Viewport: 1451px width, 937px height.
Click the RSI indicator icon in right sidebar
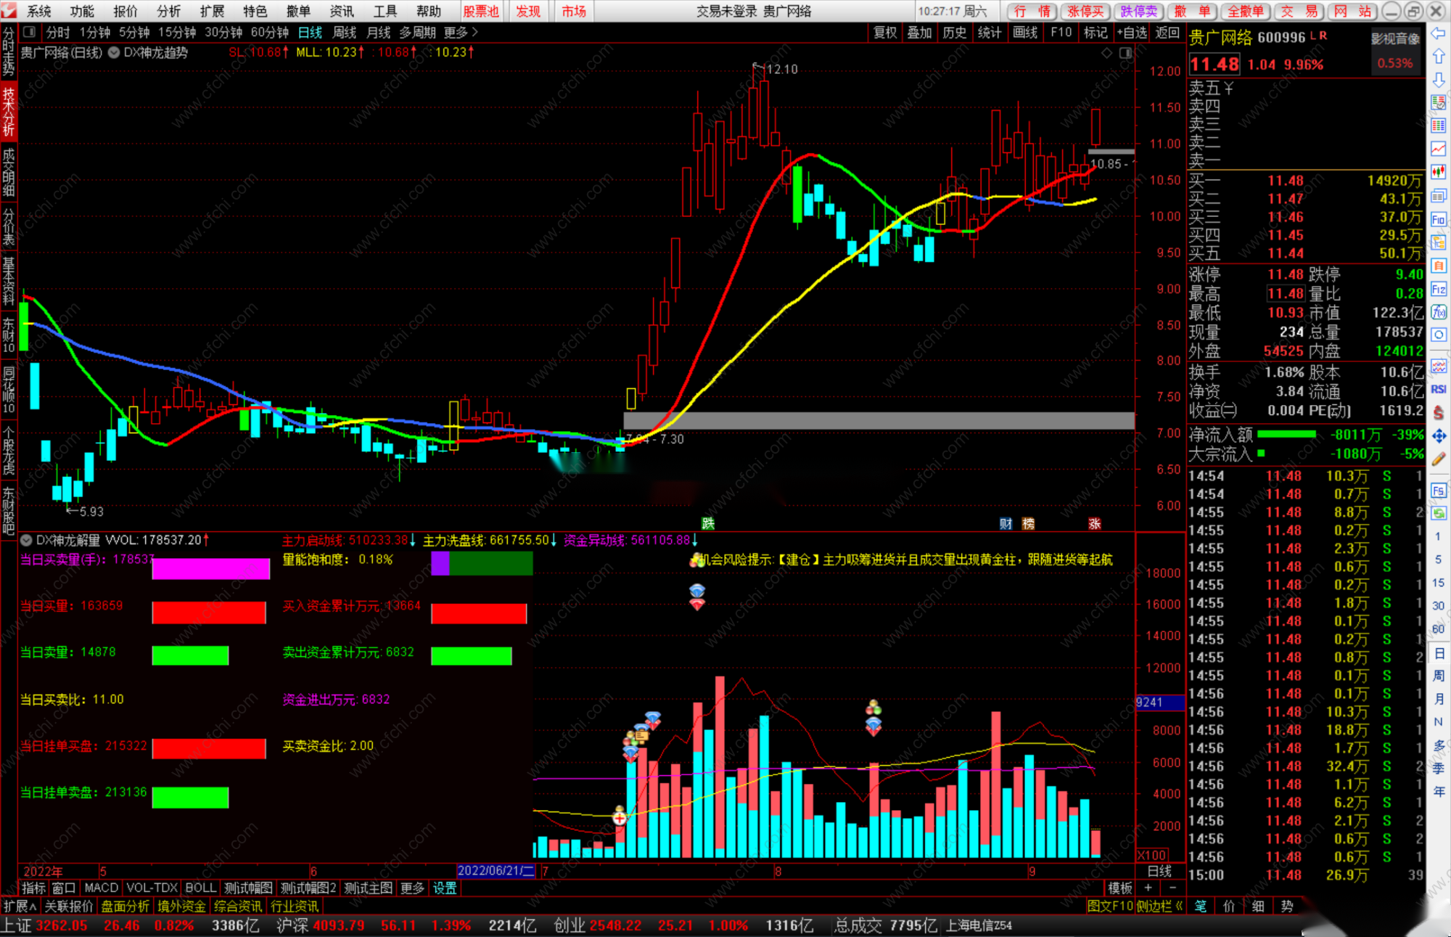1439,390
